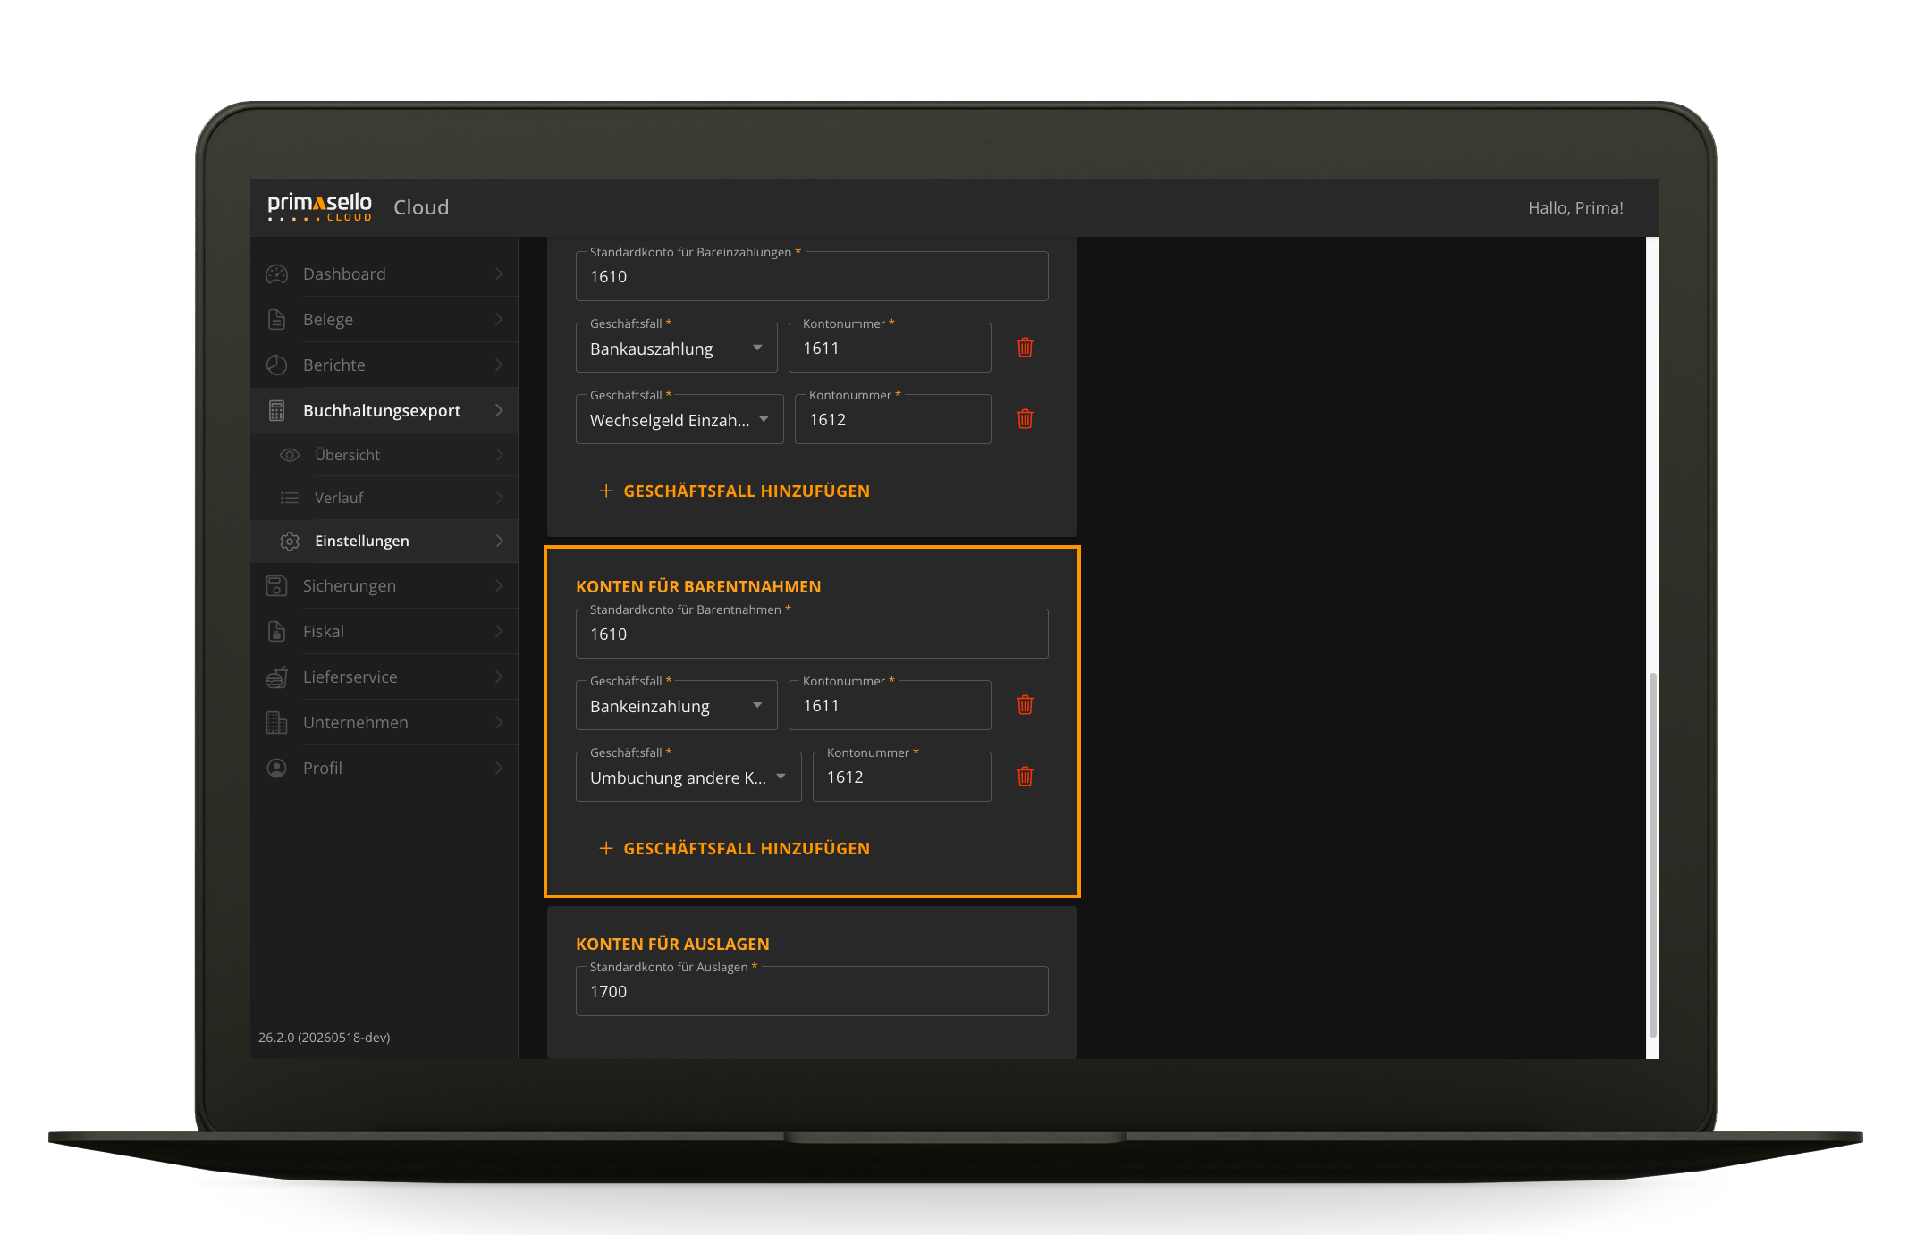Open the Profil menu item
The width and height of the screenshot is (1916, 1235).
[x=384, y=769]
